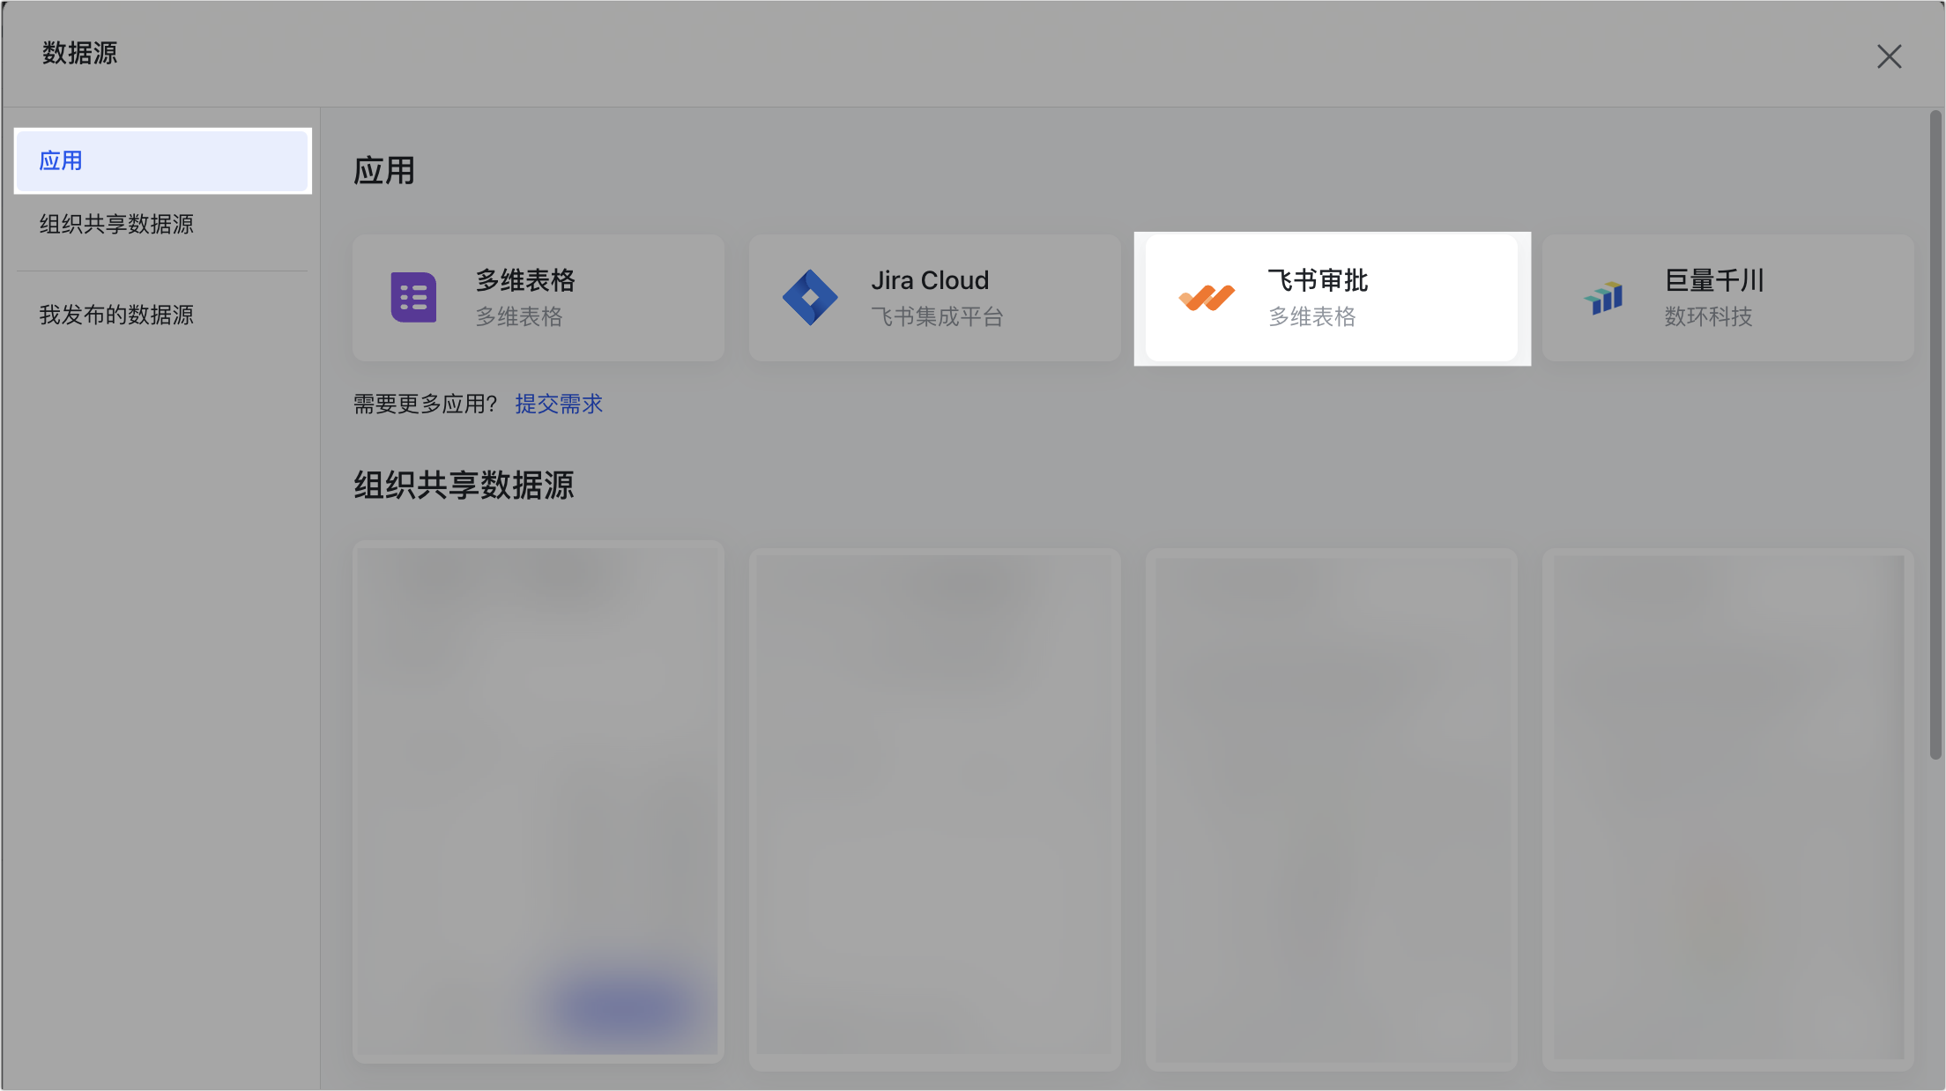1946x1091 pixels.
Task: Click the 飞书审批 orange checkmark icon
Action: pos(1207,298)
